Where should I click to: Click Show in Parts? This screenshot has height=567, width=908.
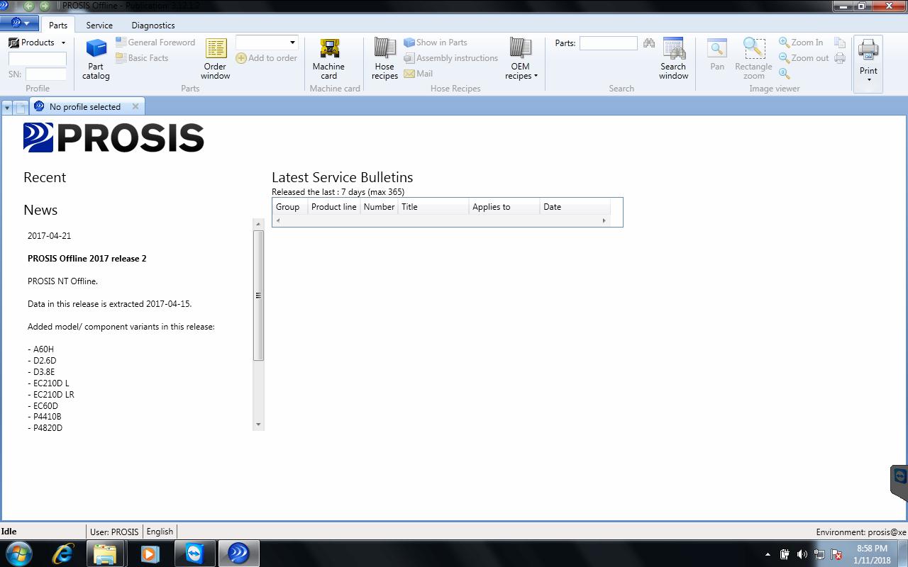pyautogui.click(x=436, y=43)
